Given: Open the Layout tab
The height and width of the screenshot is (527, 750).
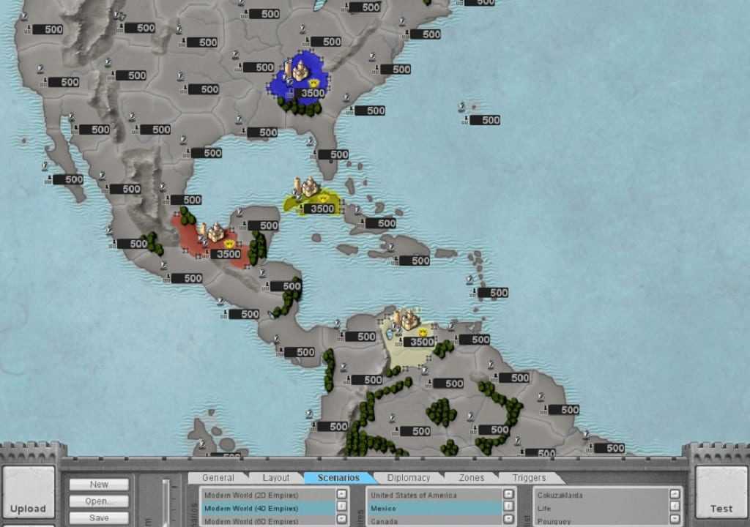Looking at the screenshot, I should 276,478.
